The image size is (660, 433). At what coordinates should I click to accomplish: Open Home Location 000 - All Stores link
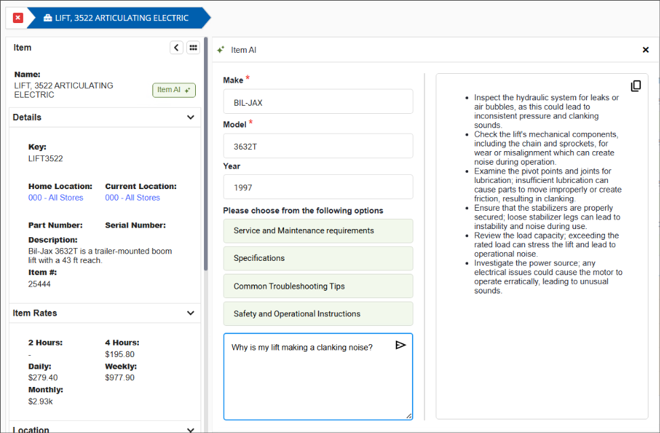click(56, 198)
